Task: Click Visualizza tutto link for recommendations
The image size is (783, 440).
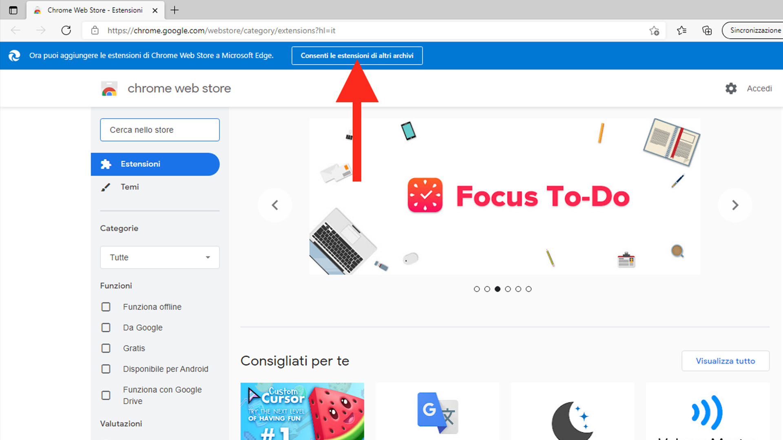Action: (725, 361)
